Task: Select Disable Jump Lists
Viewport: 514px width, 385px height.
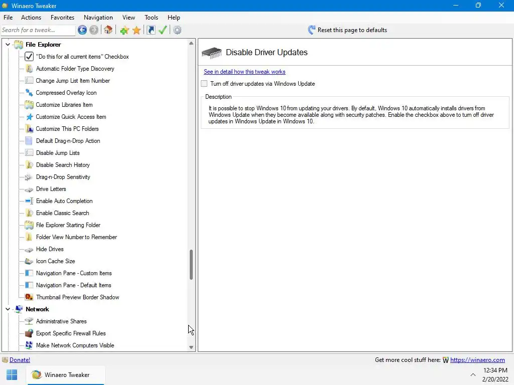Action: pyautogui.click(x=58, y=153)
